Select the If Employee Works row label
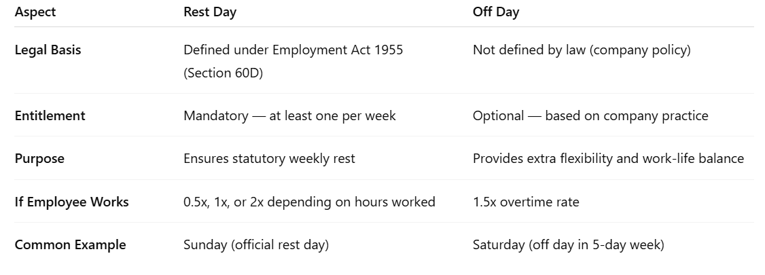Image resolution: width=765 pixels, height=275 pixels. coord(71,202)
